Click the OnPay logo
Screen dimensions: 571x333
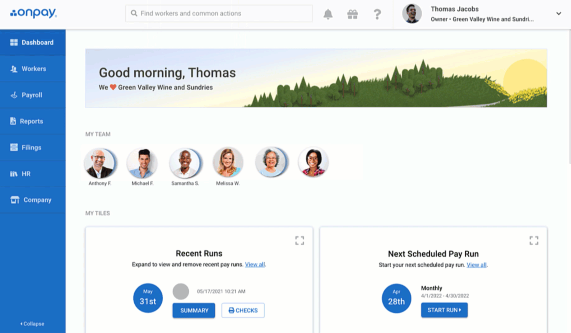point(34,13)
